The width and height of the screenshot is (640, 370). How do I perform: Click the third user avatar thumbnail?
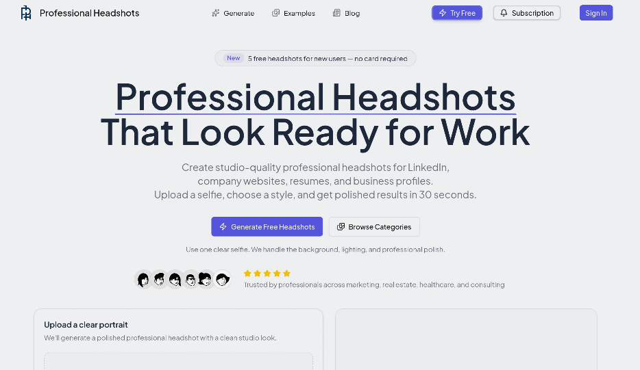pos(175,280)
